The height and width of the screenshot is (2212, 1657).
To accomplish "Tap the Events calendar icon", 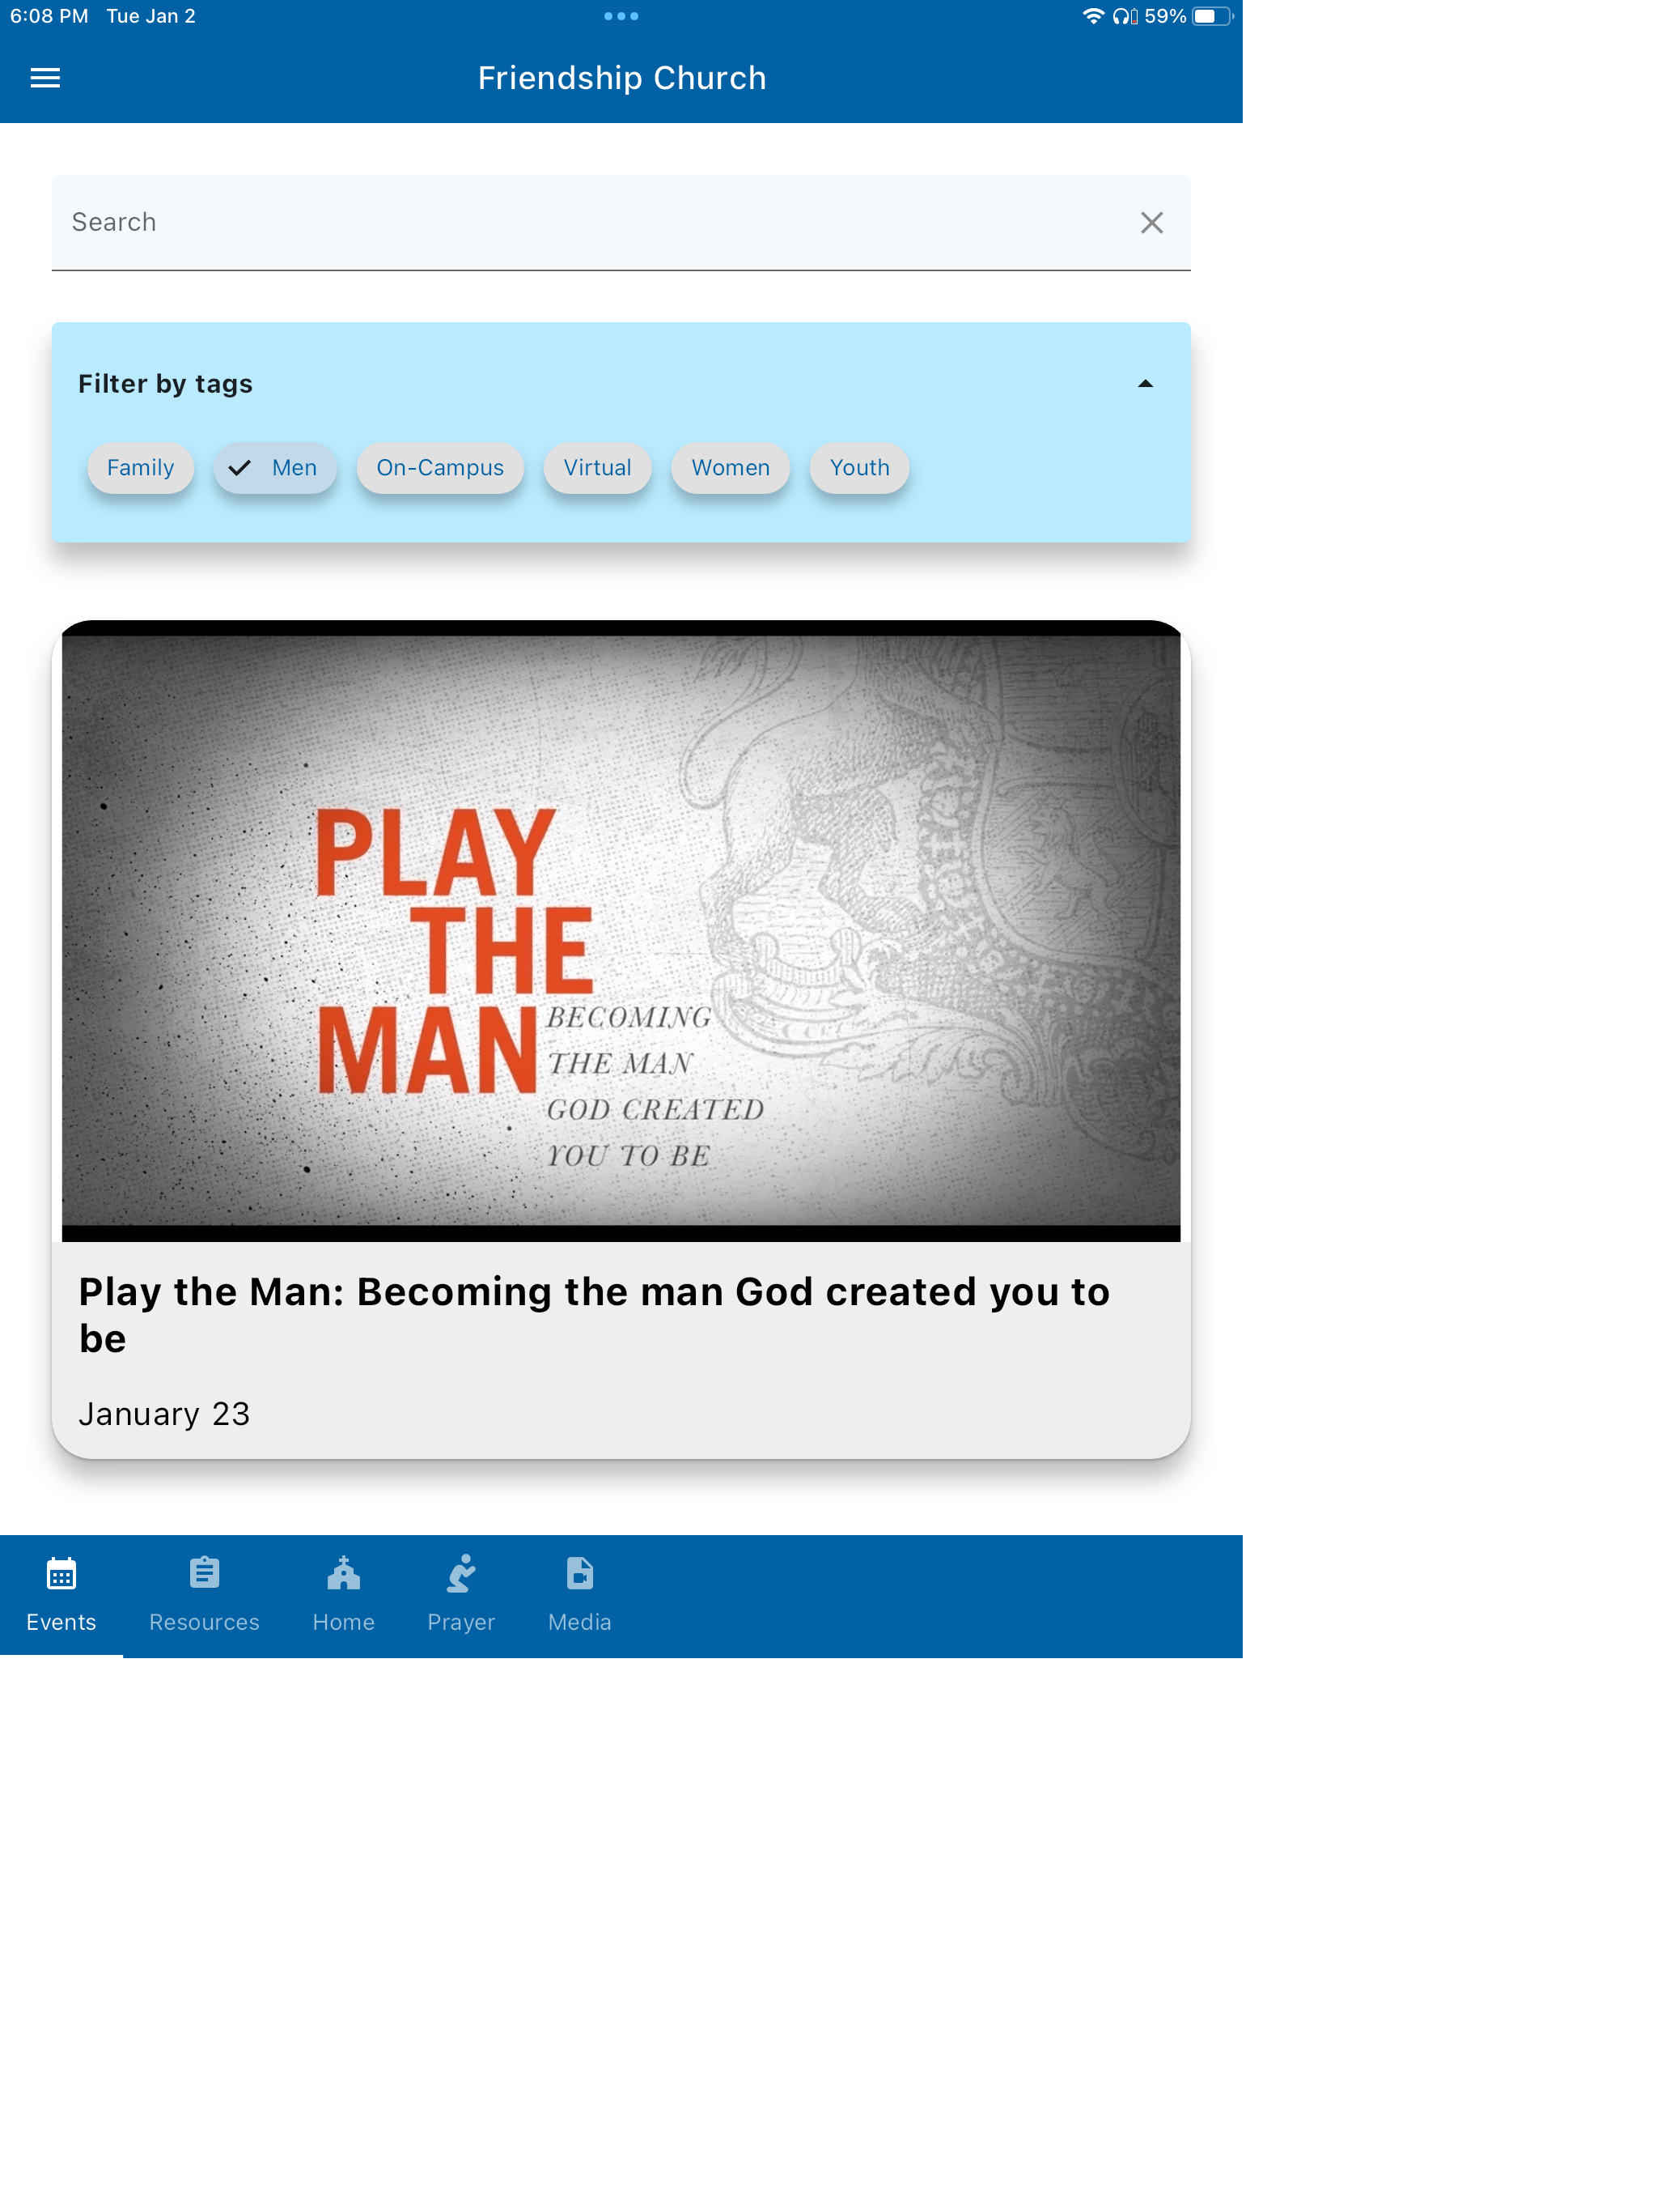I will pos(61,1574).
